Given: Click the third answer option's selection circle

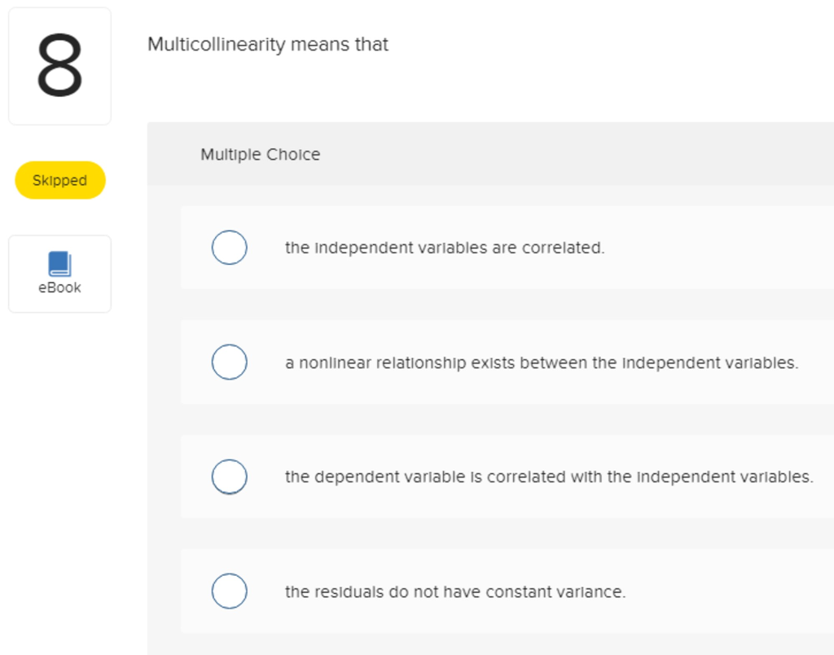Looking at the screenshot, I should pos(229,477).
